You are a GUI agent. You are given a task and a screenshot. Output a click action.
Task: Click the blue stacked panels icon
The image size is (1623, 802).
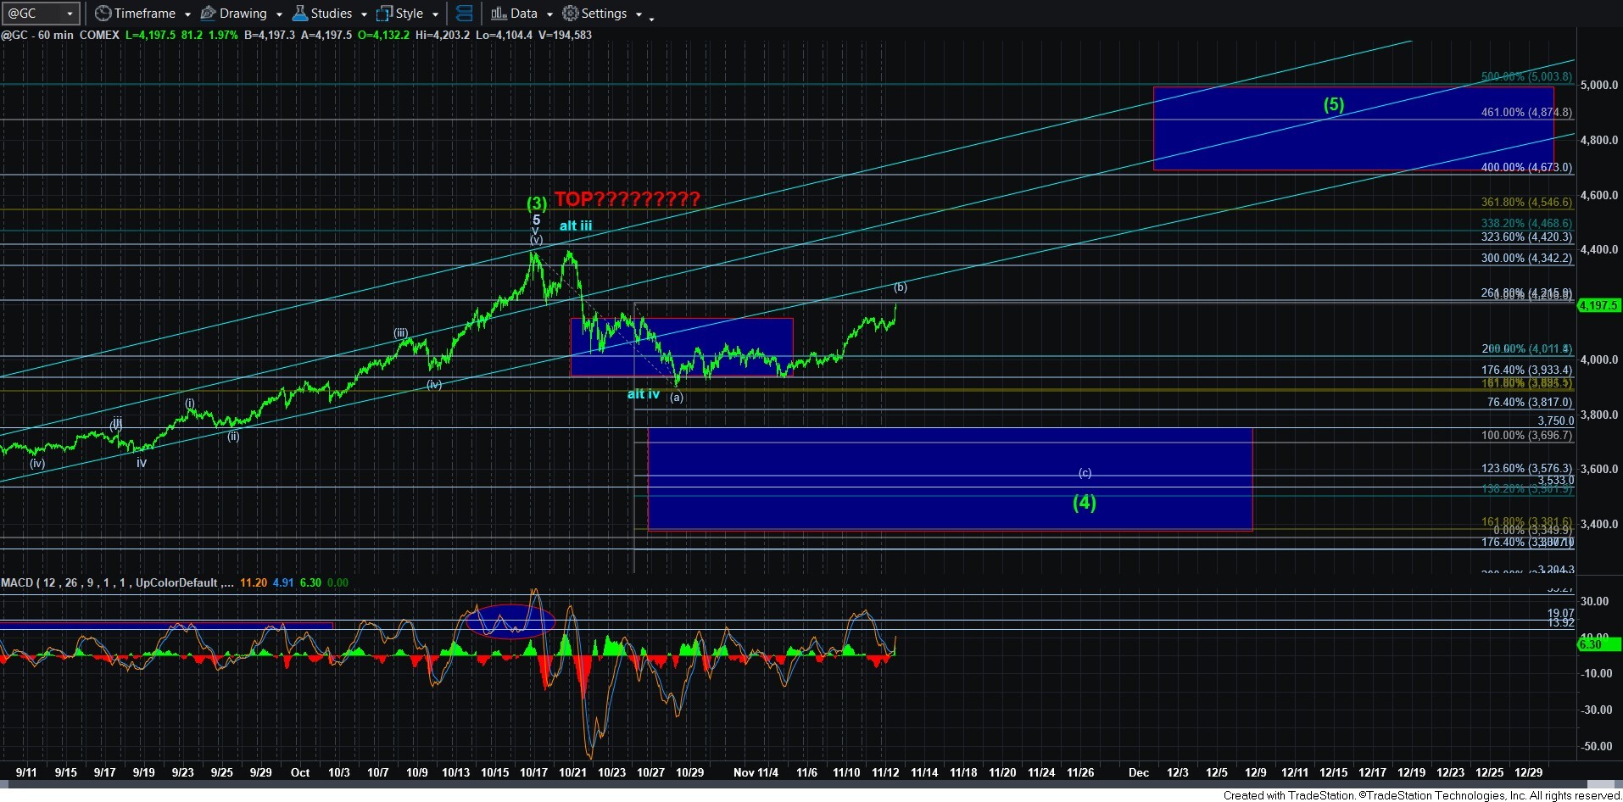pos(464,14)
